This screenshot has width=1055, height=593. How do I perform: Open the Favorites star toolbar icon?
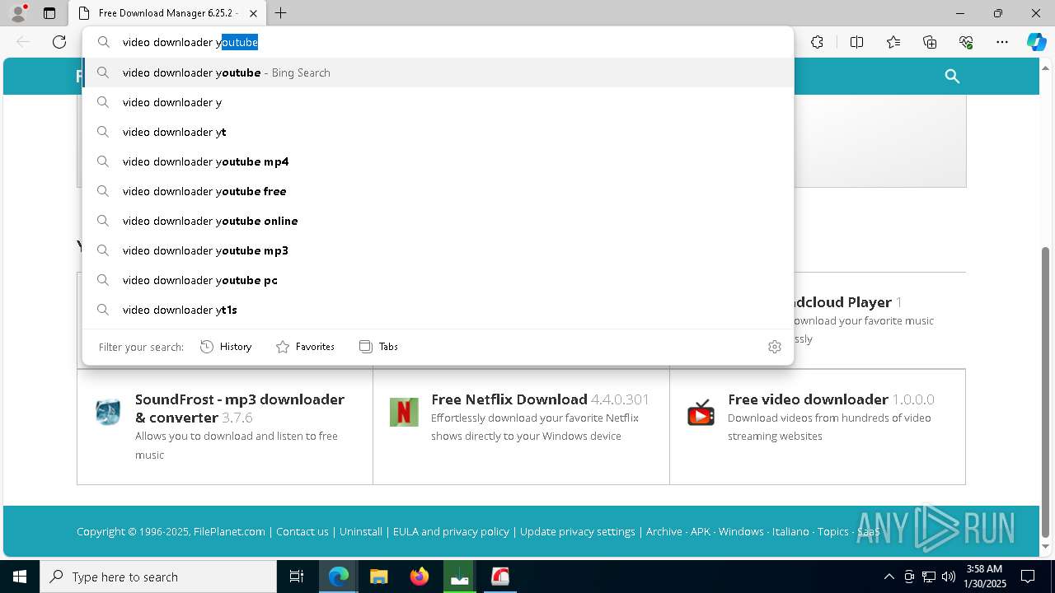tap(893, 42)
